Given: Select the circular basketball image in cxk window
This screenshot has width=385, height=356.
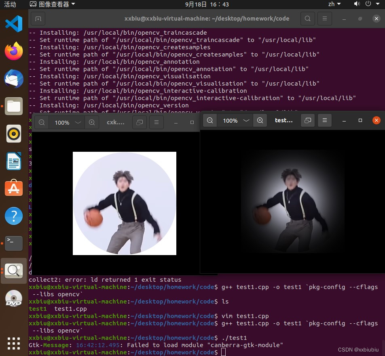Looking at the screenshot, I should [125, 203].
